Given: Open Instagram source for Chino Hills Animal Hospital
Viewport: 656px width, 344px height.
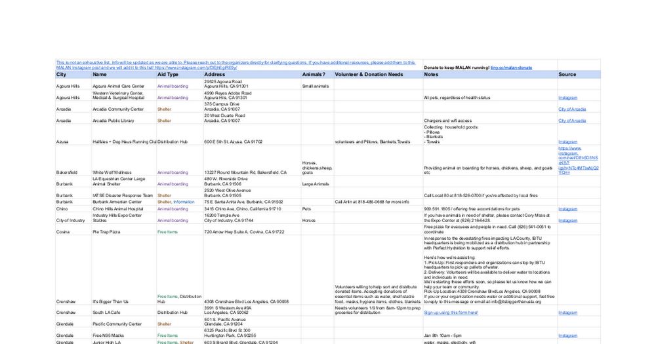Looking at the screenshot, I should [x=567, y=209].
